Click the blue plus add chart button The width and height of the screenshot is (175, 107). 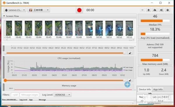[127, 84]
